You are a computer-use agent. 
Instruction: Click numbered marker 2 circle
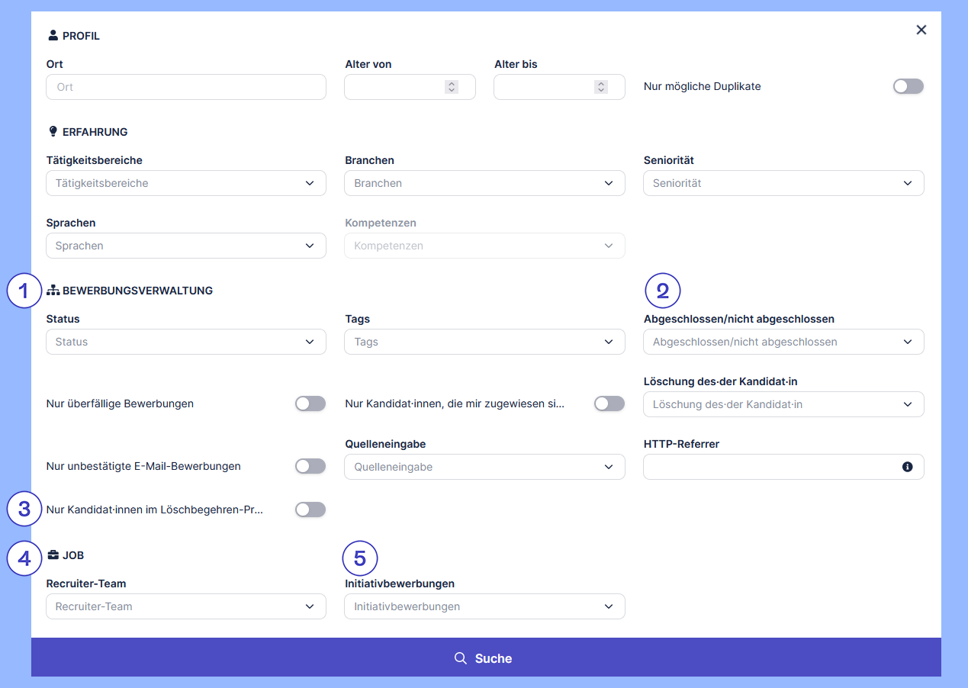[x=662, y=290]
